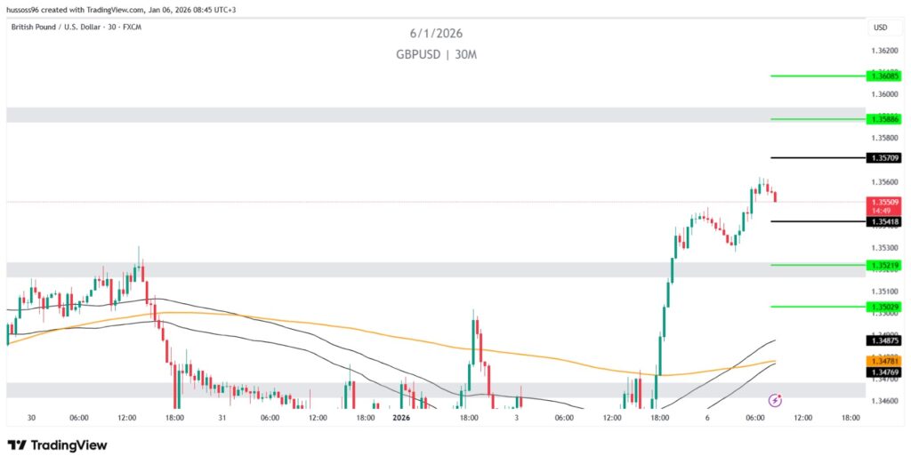Click the hussoss96 created with TradingView.com text
Screen dimensions: 911x464
(x=122, y=8)
